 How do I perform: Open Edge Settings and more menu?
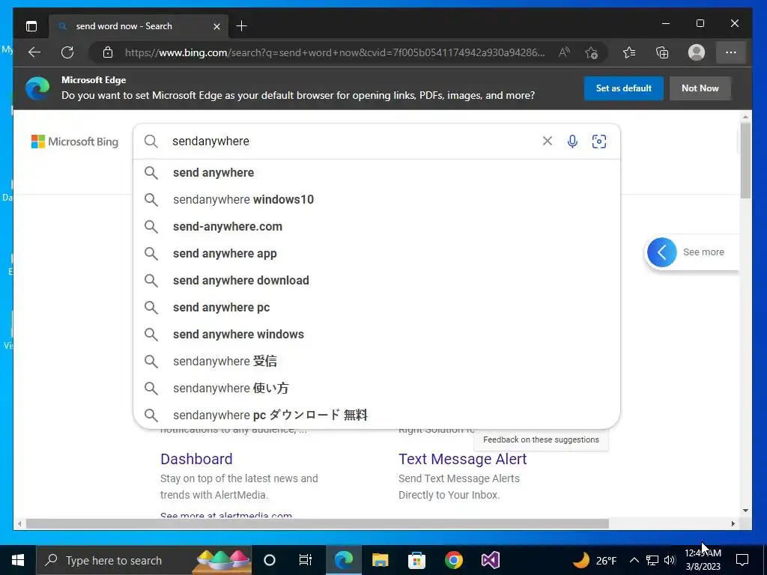(x=731, y=52)
